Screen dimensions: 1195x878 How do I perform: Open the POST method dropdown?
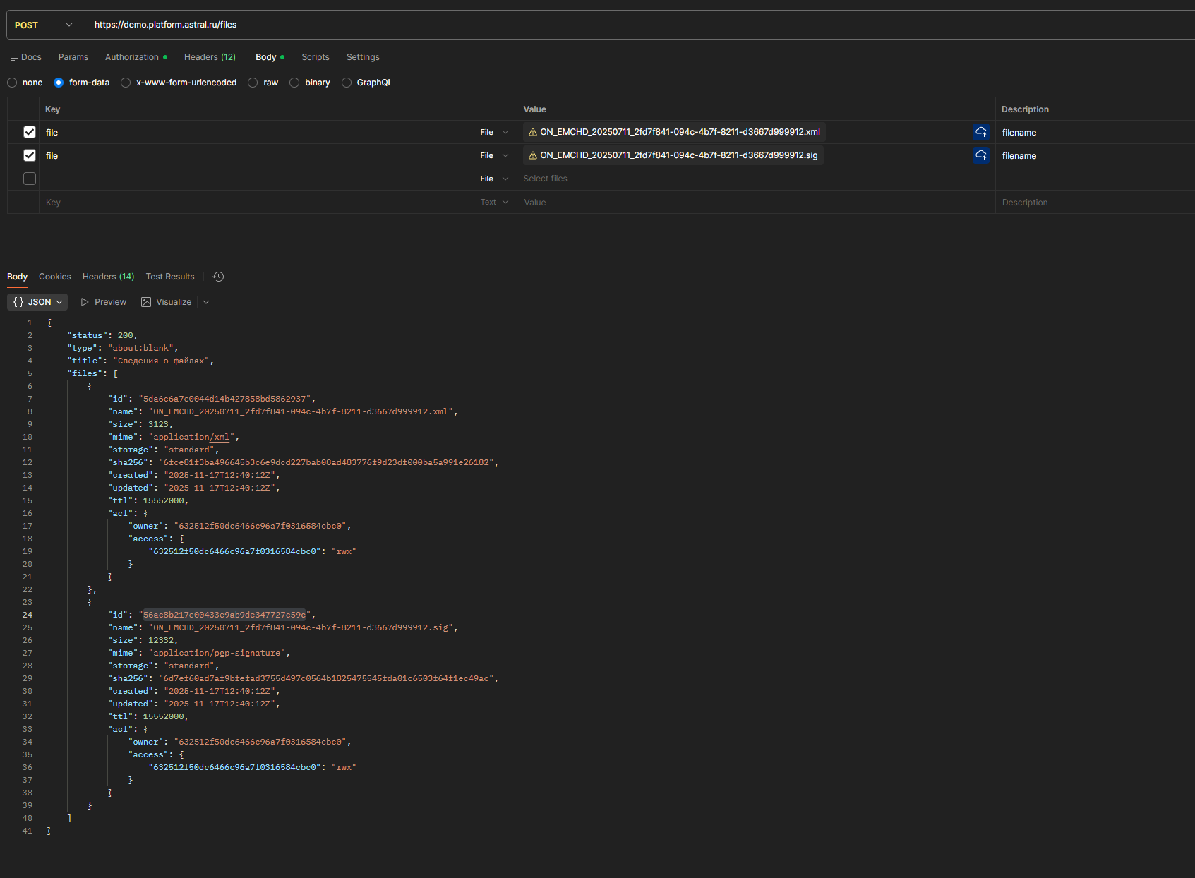(44, 25)
